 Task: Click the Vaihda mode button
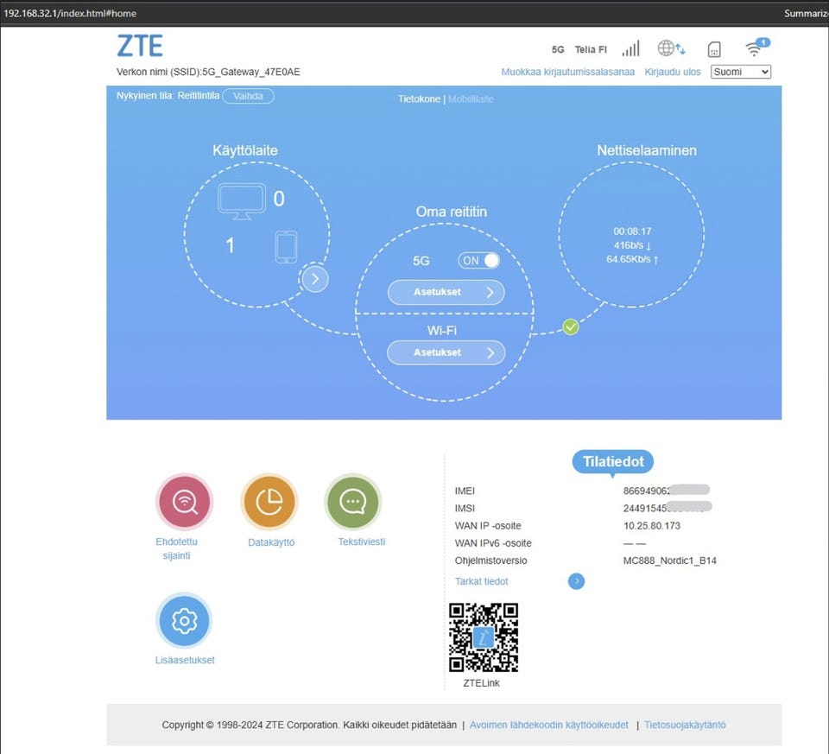pos(248,96)
